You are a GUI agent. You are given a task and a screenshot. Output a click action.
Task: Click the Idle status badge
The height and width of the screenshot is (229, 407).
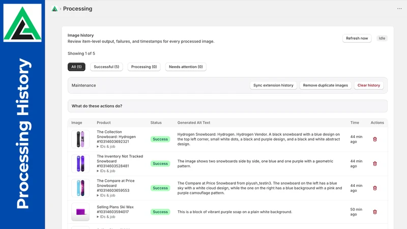click(x=382, y=38)
